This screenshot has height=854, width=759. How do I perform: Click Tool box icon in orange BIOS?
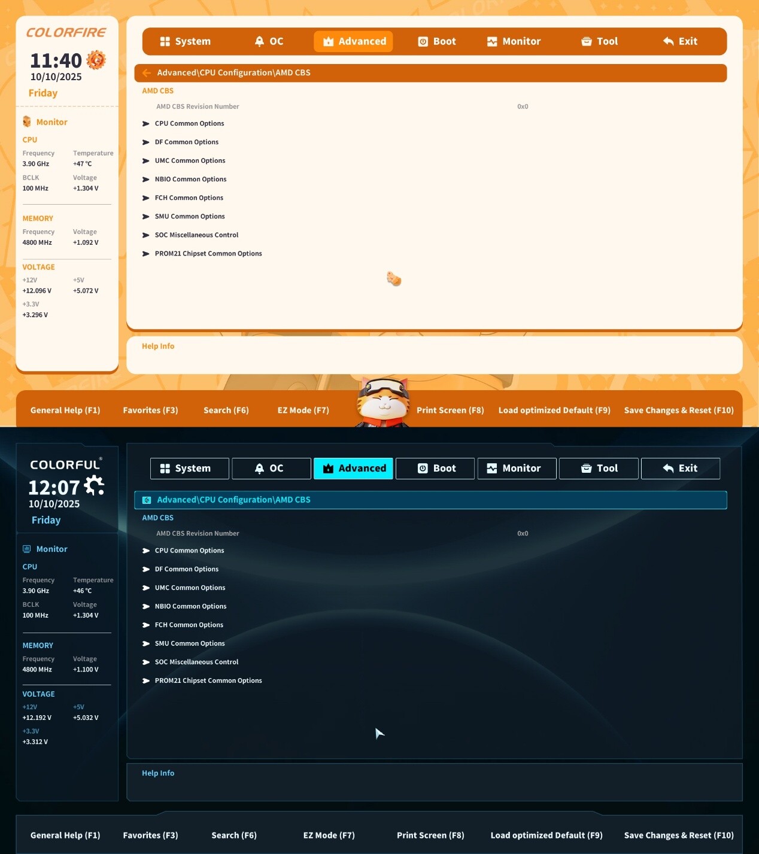(x=587, y=41)
